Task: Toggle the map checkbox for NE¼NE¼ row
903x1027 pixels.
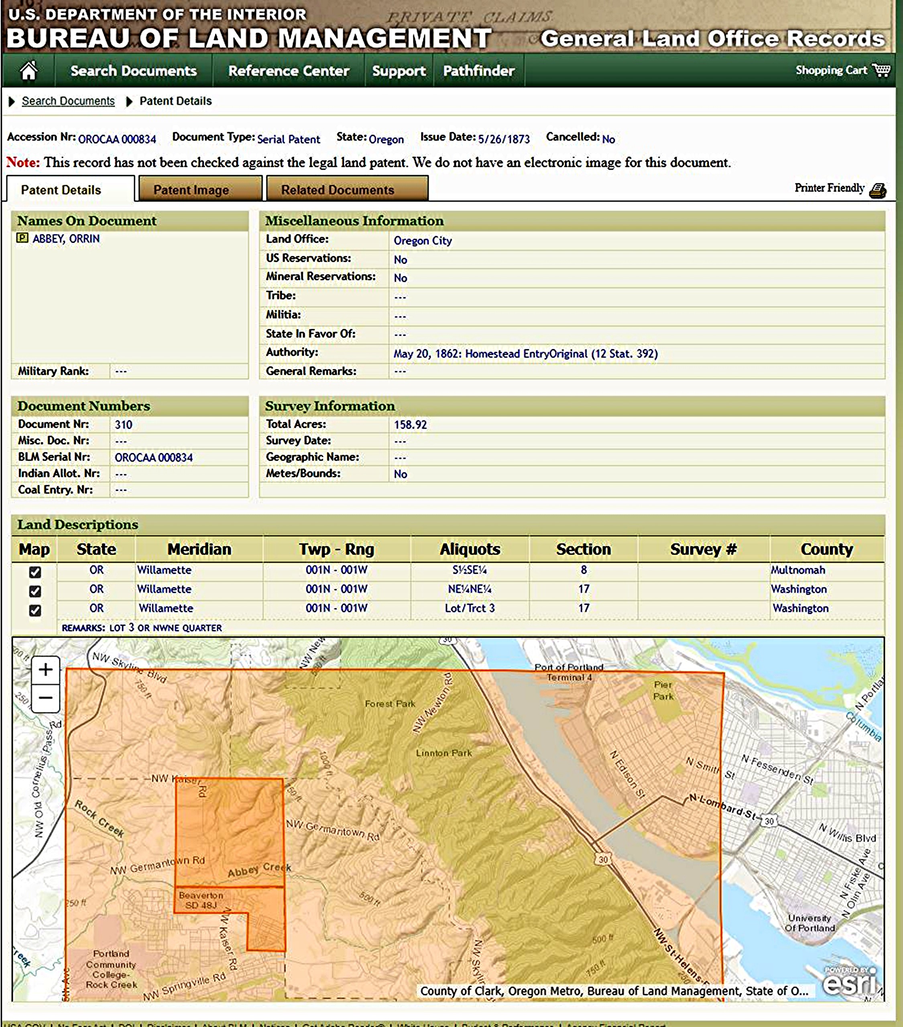Action: coord(35,591)
